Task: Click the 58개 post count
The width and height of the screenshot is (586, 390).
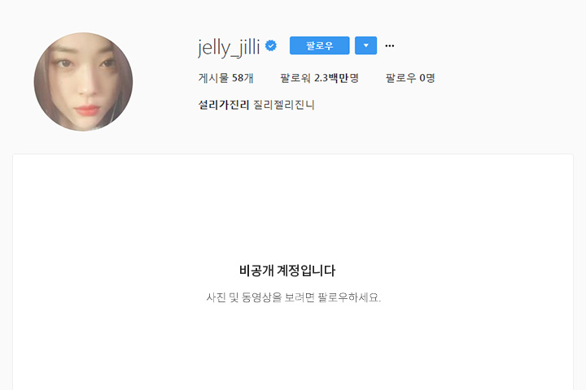Action: [x=243, y=78]
